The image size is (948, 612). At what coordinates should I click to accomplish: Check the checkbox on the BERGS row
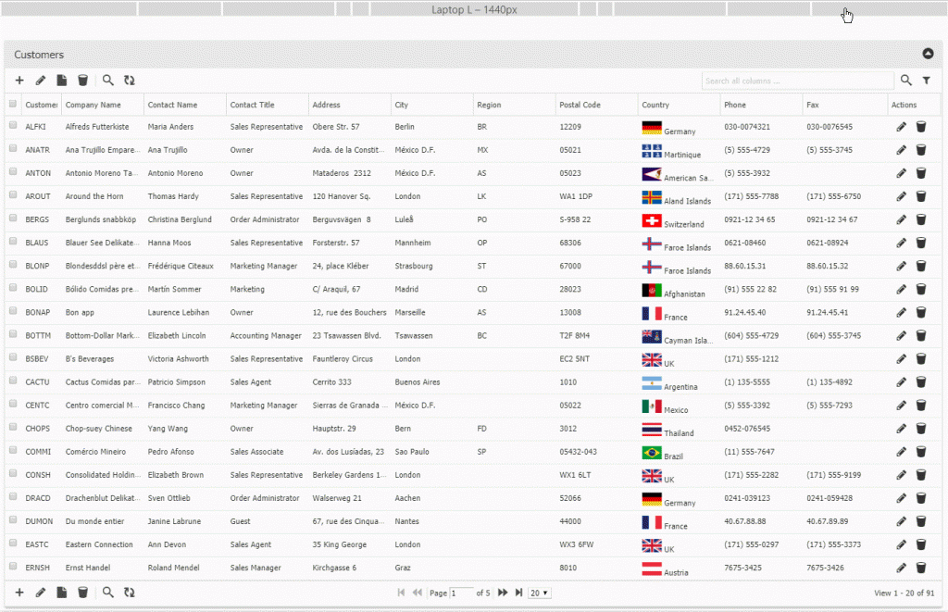tap(12, 219)
